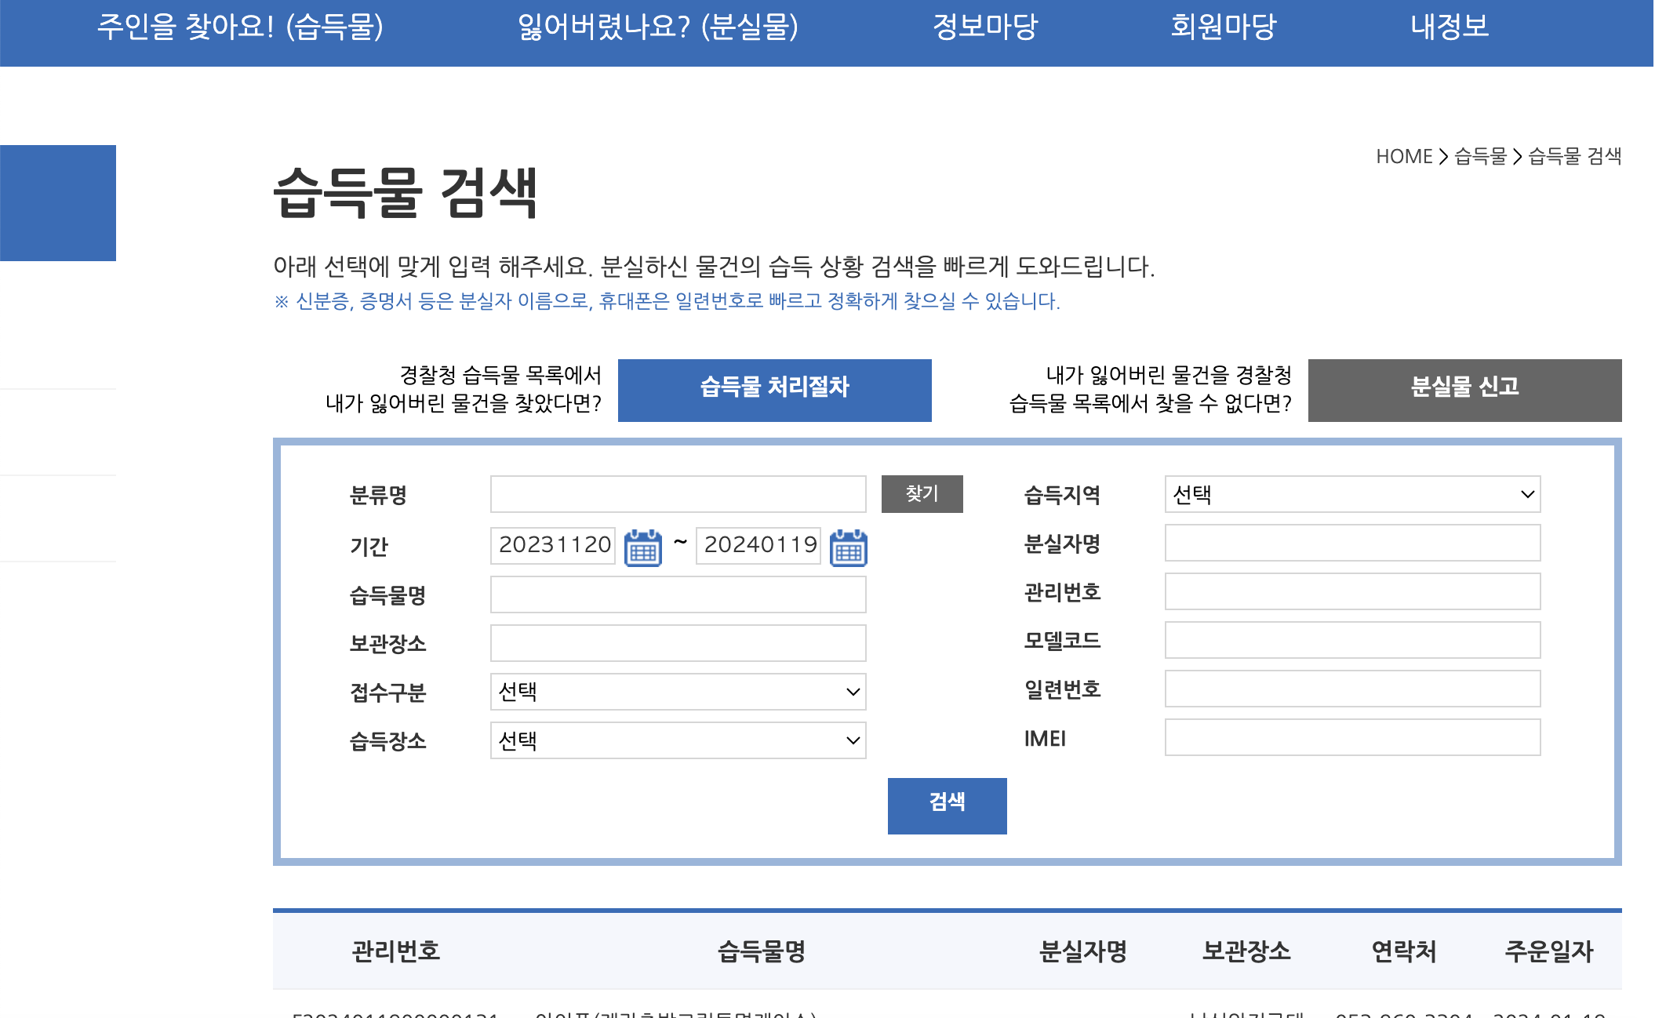The width and height of the screenshot is (1666, 1018).
Task: Click the 습득물 breadcrumb link
Action: coord(1480,157)
